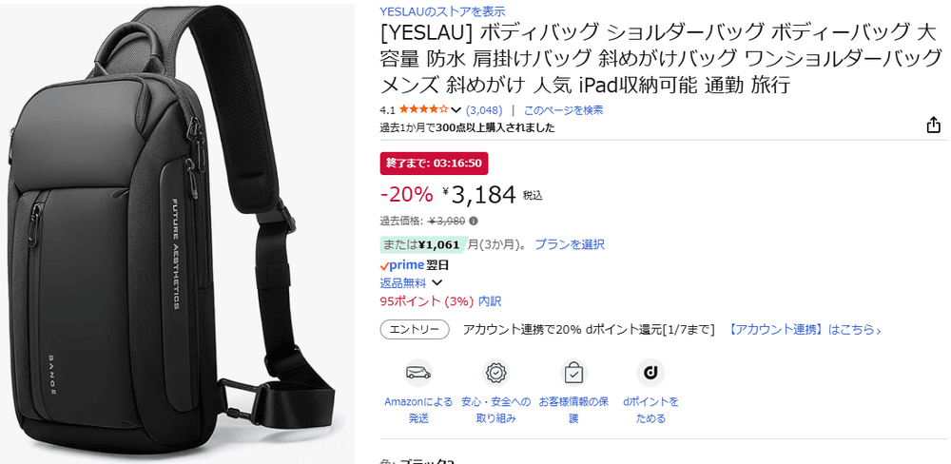This screenshot has width=951, height=464.
Task: Open the 【アカウント連携】はこちら link
Action: coord(805,330)
